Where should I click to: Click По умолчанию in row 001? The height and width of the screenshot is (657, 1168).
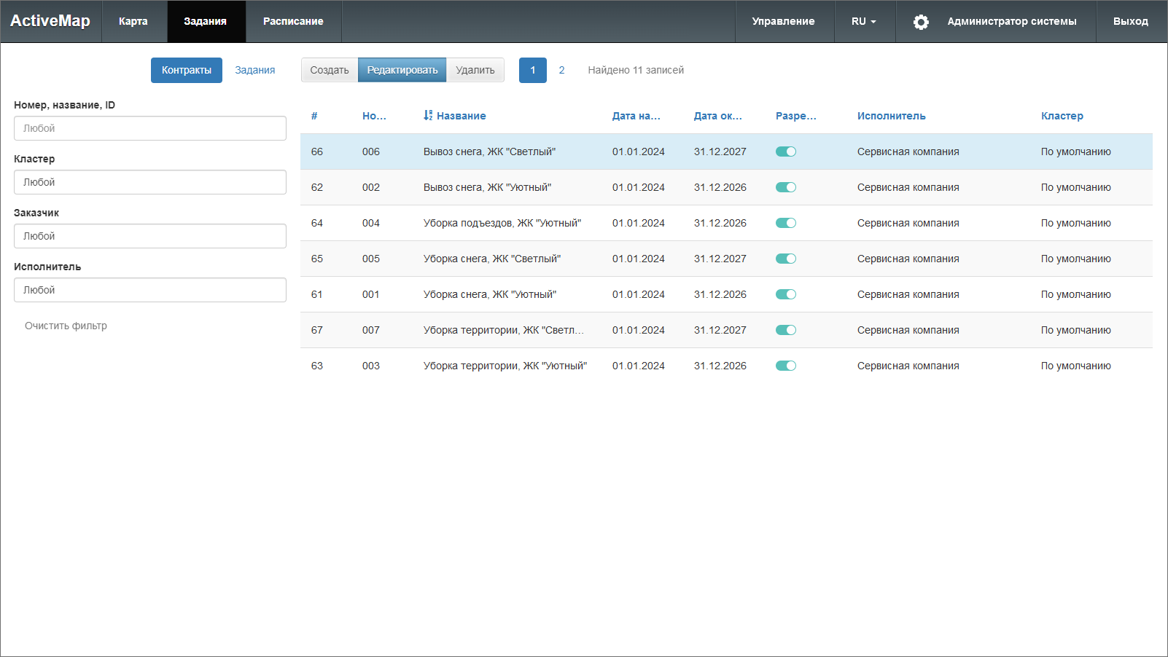tap(1076, 294)
